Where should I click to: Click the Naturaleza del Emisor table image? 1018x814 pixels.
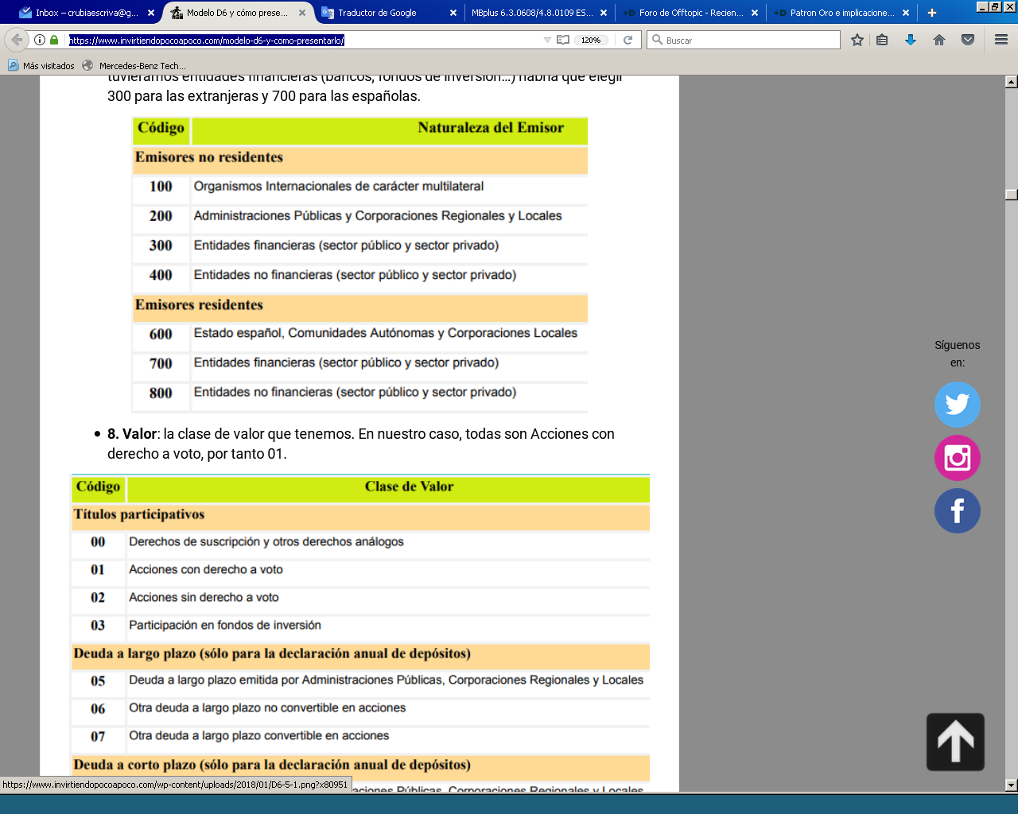tap(360, 265)
